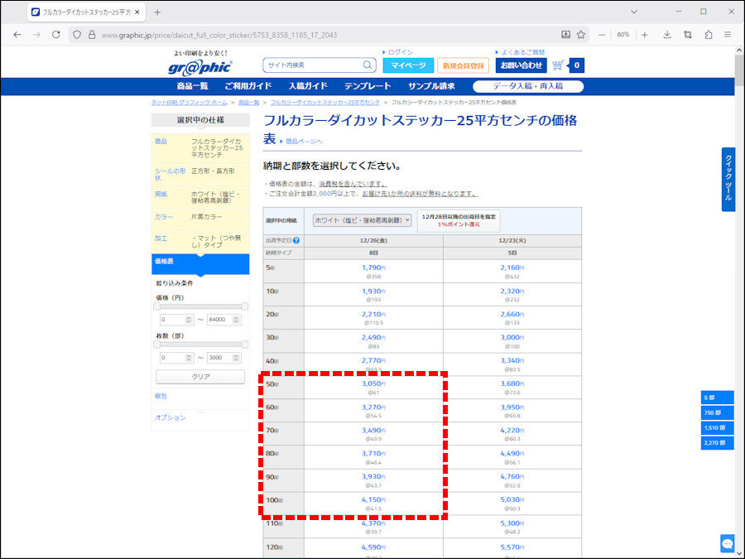Image resolution: width=745 pixels, height=559 pixels.
Task: Open the 消費税を含んでいます link
Action: [x=353, y=184]
